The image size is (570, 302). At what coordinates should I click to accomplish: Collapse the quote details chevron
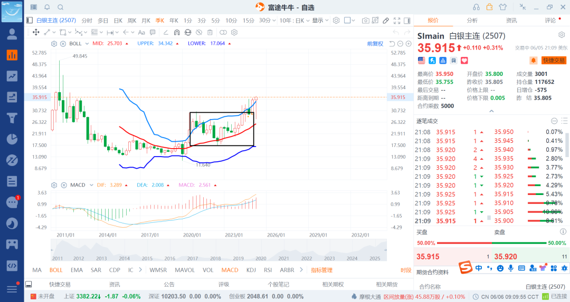click(x=491, y=111)
